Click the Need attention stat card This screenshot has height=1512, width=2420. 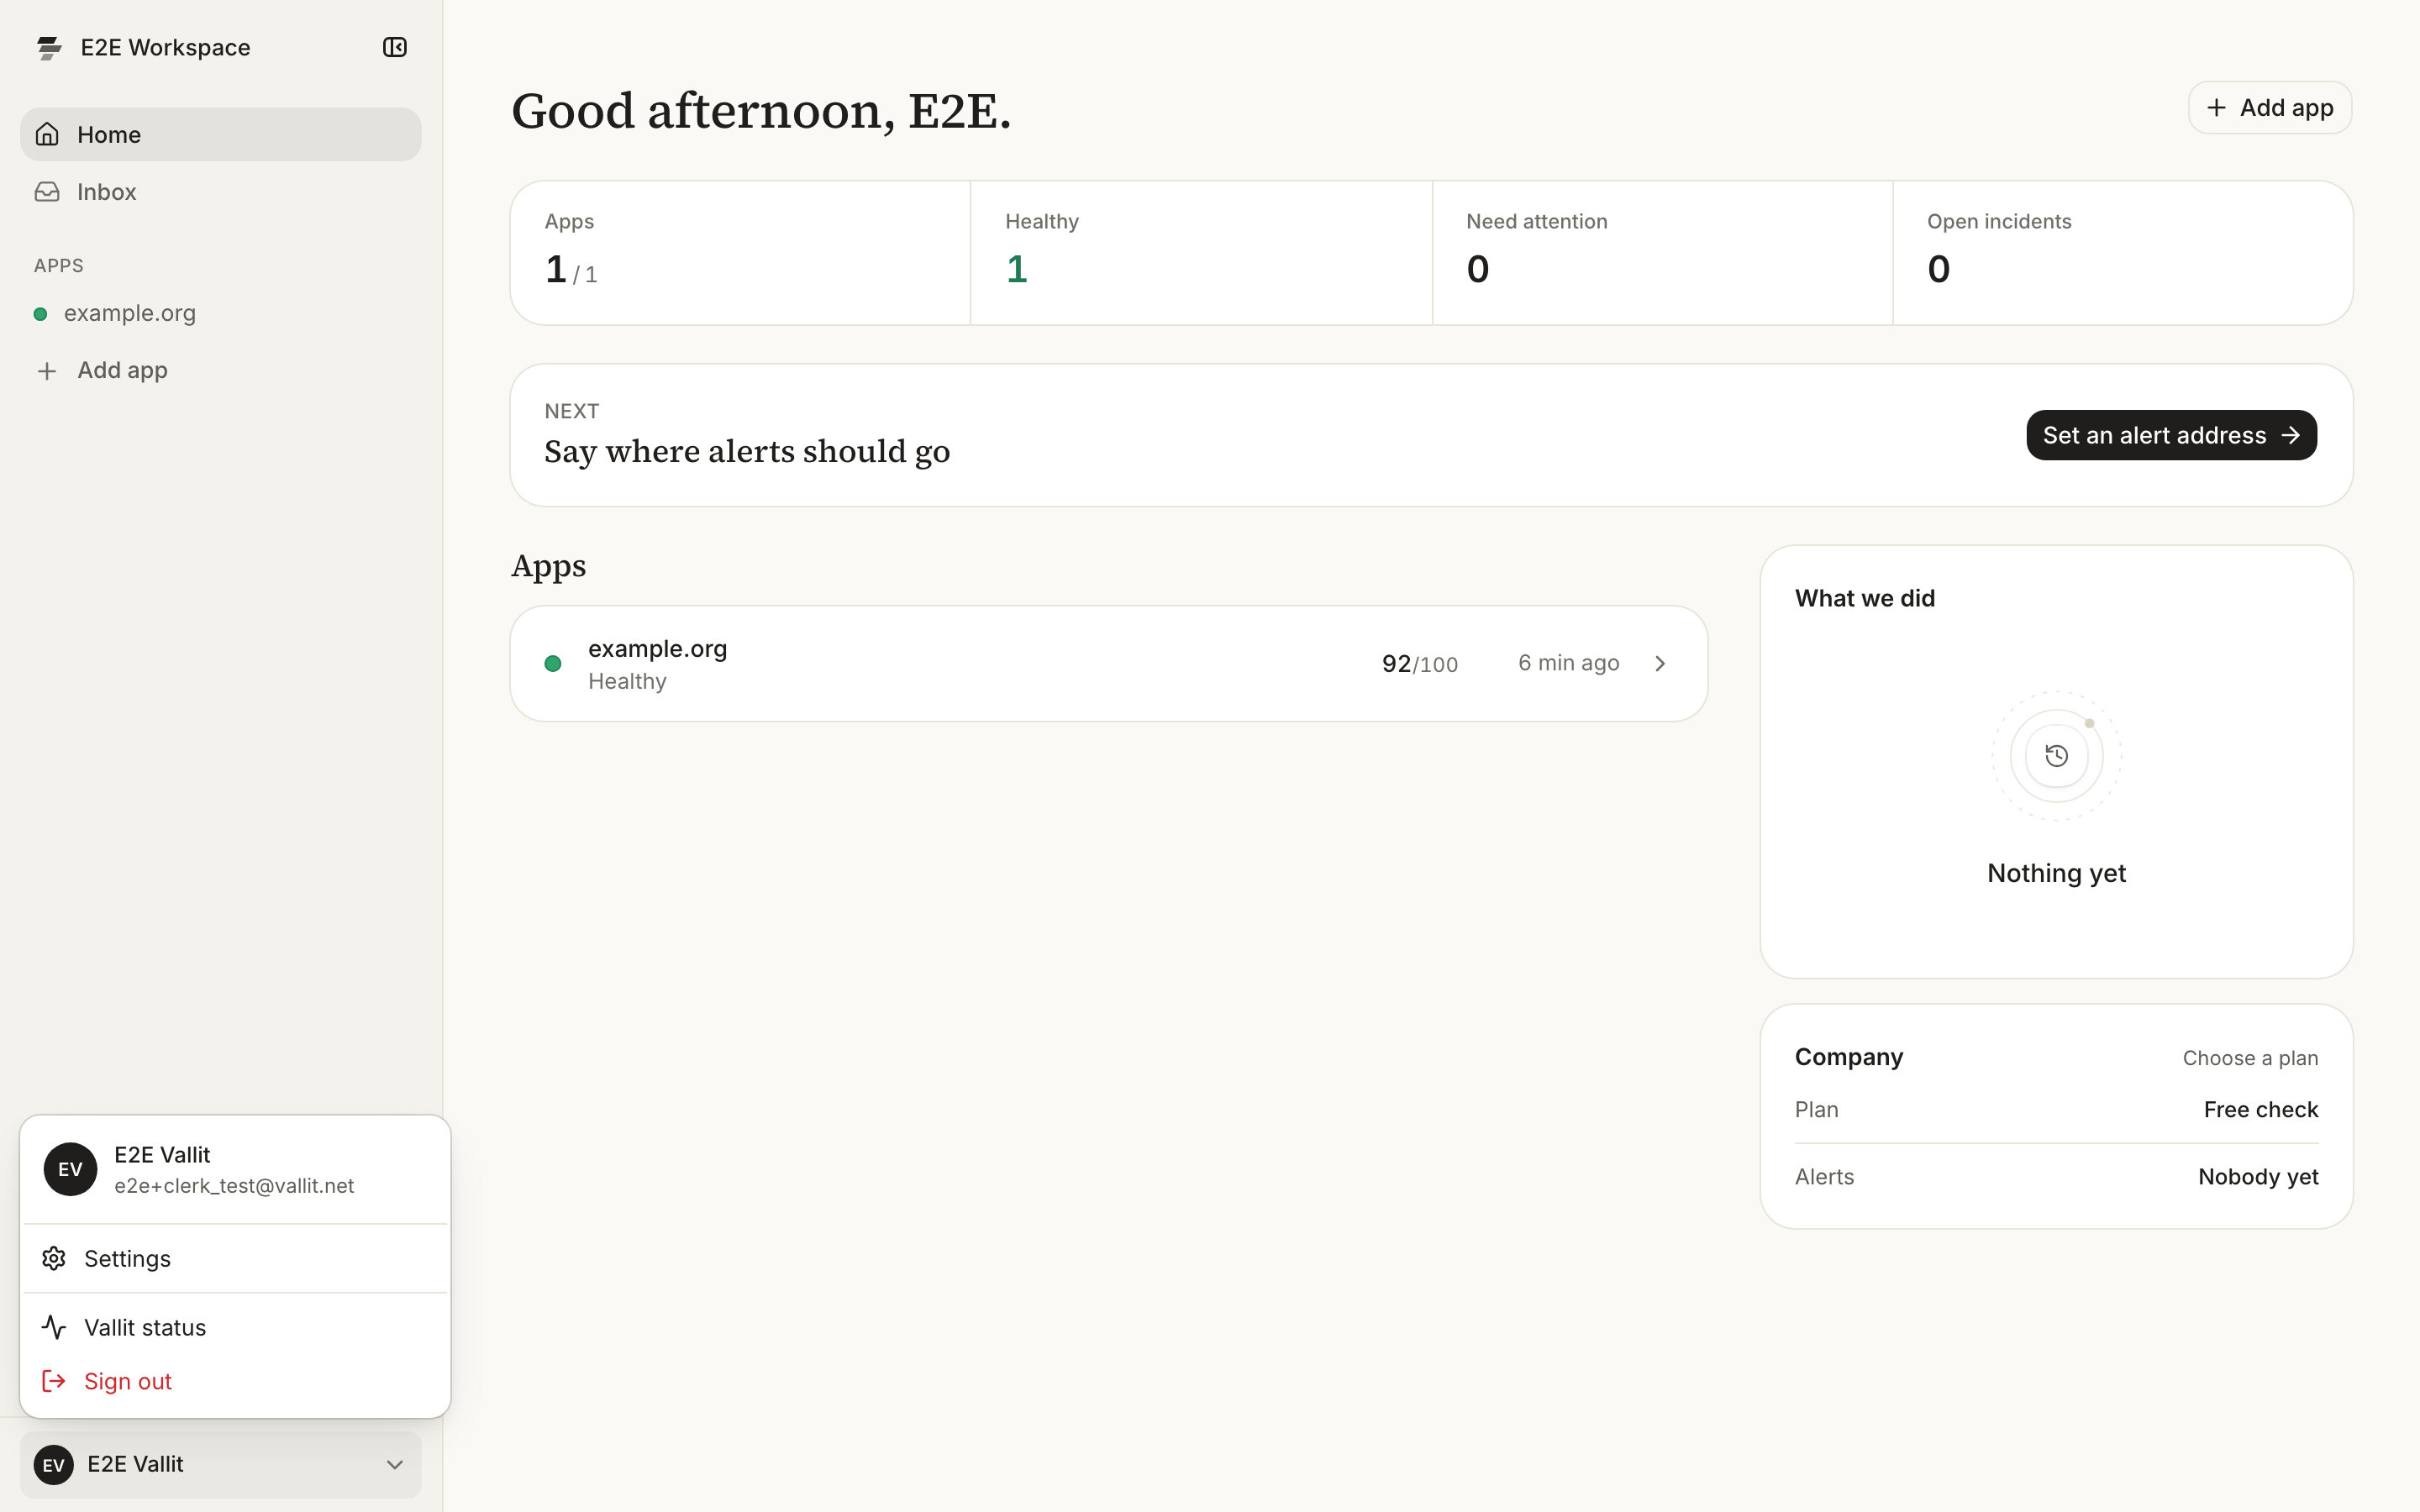1662,253
